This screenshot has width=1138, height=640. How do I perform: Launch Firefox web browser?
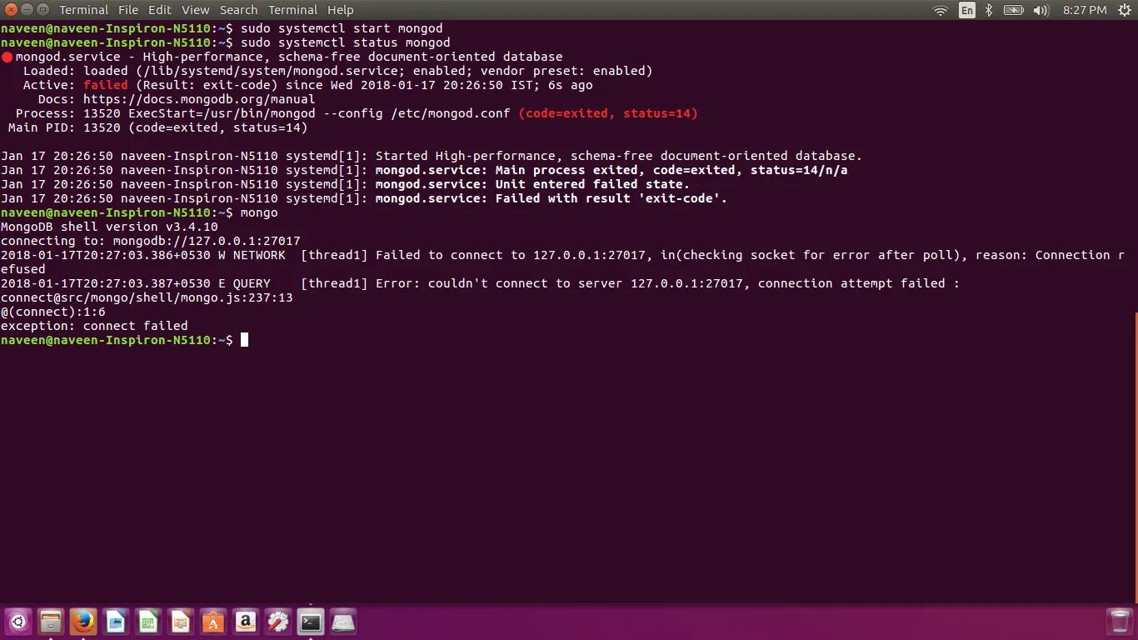[83, 622]
